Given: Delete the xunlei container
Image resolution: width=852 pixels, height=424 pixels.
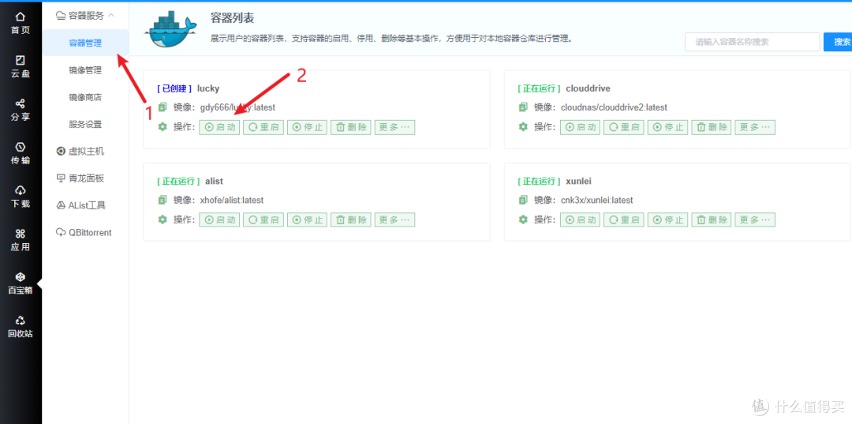Looking at the screenshot, I should pyautogui.click(x=712, y=220).
